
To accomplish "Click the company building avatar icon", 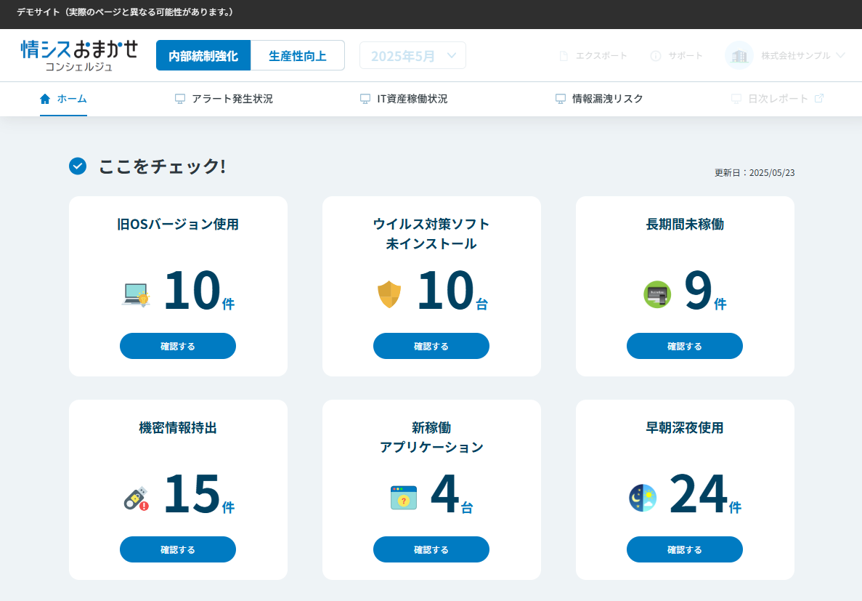I will (739, 55).
